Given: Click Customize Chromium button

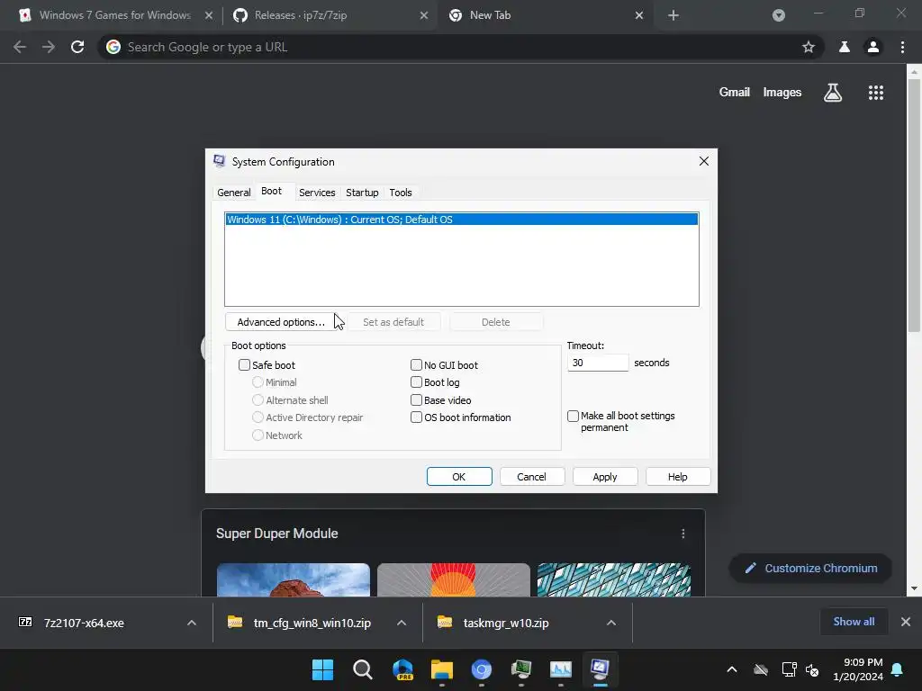Looking at the screenshot, I should click(x=810, y=569).
